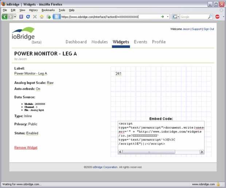The width and height of the screenshot is (226, 188).
Task: Toggle the Auto-refresh On setting
Action: coord(38,89)
